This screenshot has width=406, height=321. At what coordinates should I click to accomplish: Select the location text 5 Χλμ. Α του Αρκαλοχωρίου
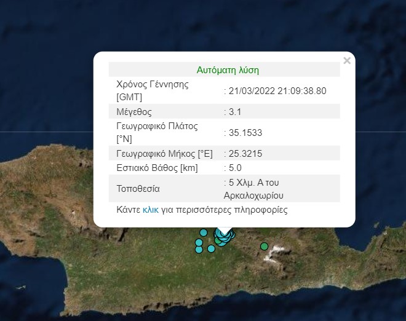tap(253, 189)
